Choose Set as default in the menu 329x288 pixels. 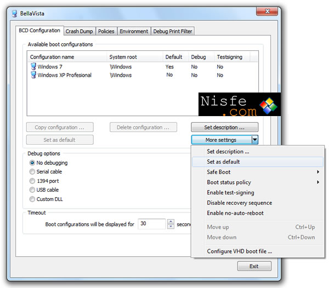tap(258, 162)
